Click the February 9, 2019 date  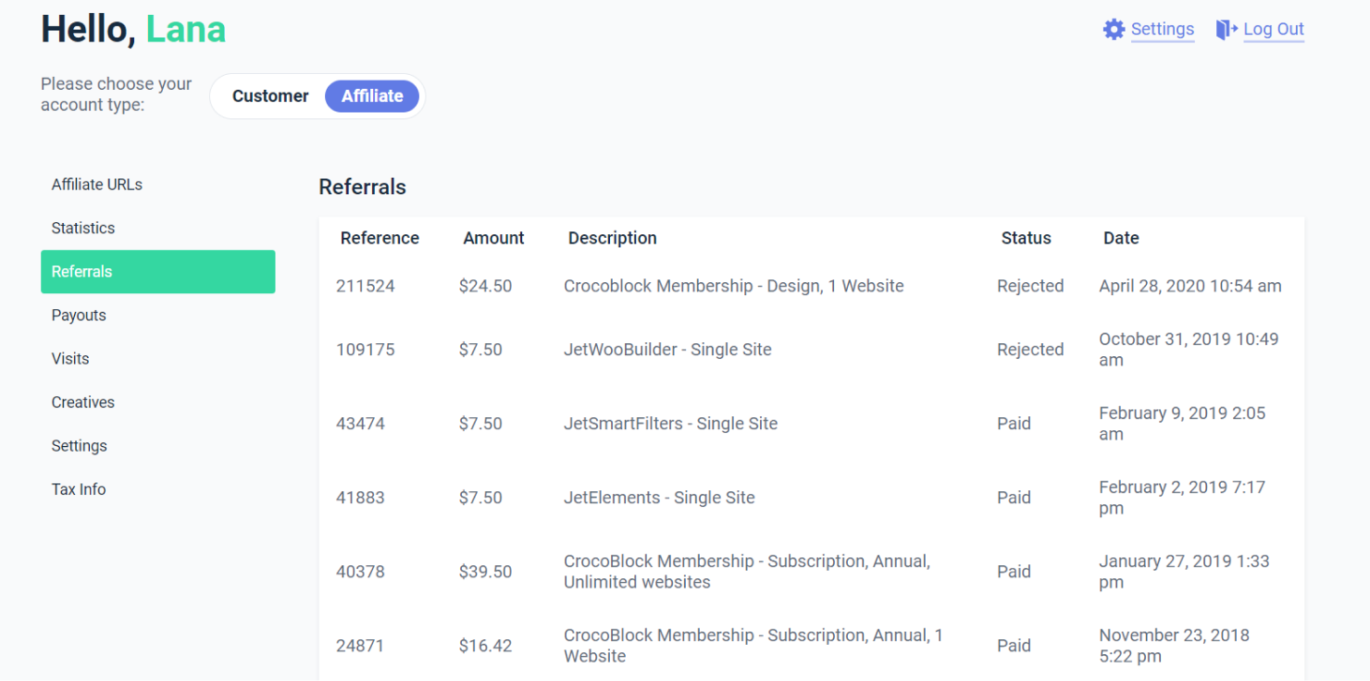[x=1182, y=424]
